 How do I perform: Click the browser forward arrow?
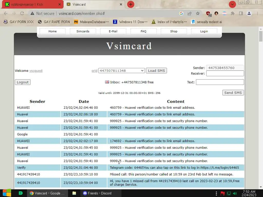coord(14,13)
